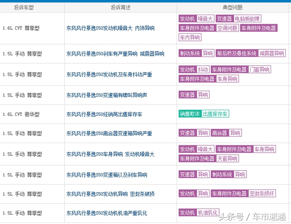Open complaint 变速箱有啸叫异响声
Screen dimensions: 291x224
click(107, 95)
